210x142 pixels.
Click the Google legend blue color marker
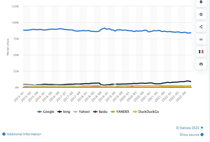(39, 112)
